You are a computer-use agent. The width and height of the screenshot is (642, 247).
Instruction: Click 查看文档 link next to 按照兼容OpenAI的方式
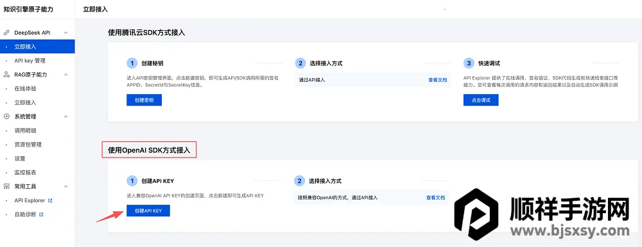point(436,198)
